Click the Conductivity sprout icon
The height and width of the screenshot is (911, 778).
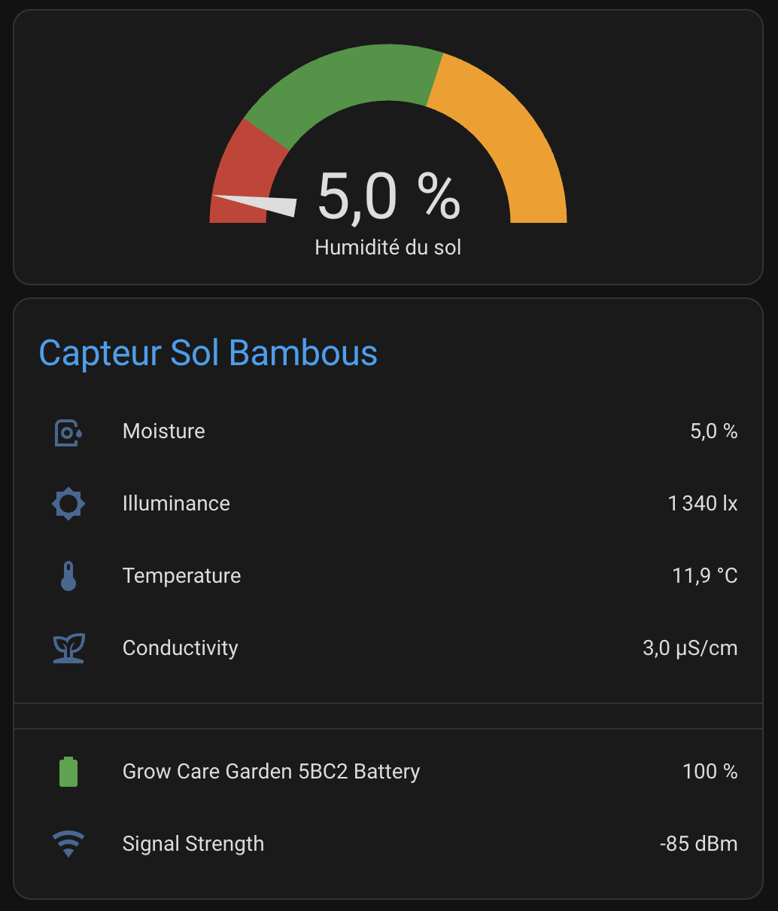pos(68,648)
